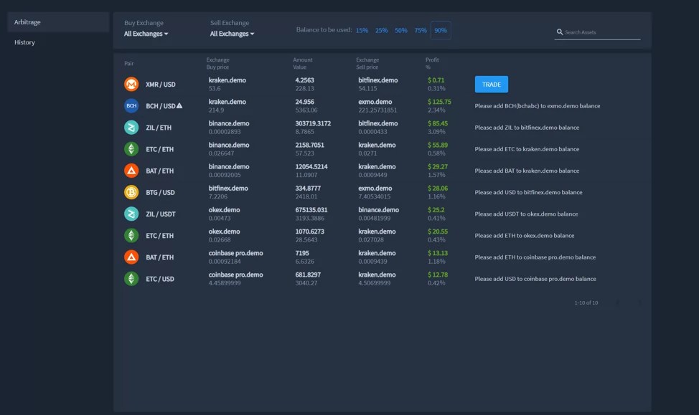Click the search magnifier icon
699x415 pixels.
click(560, 32)
